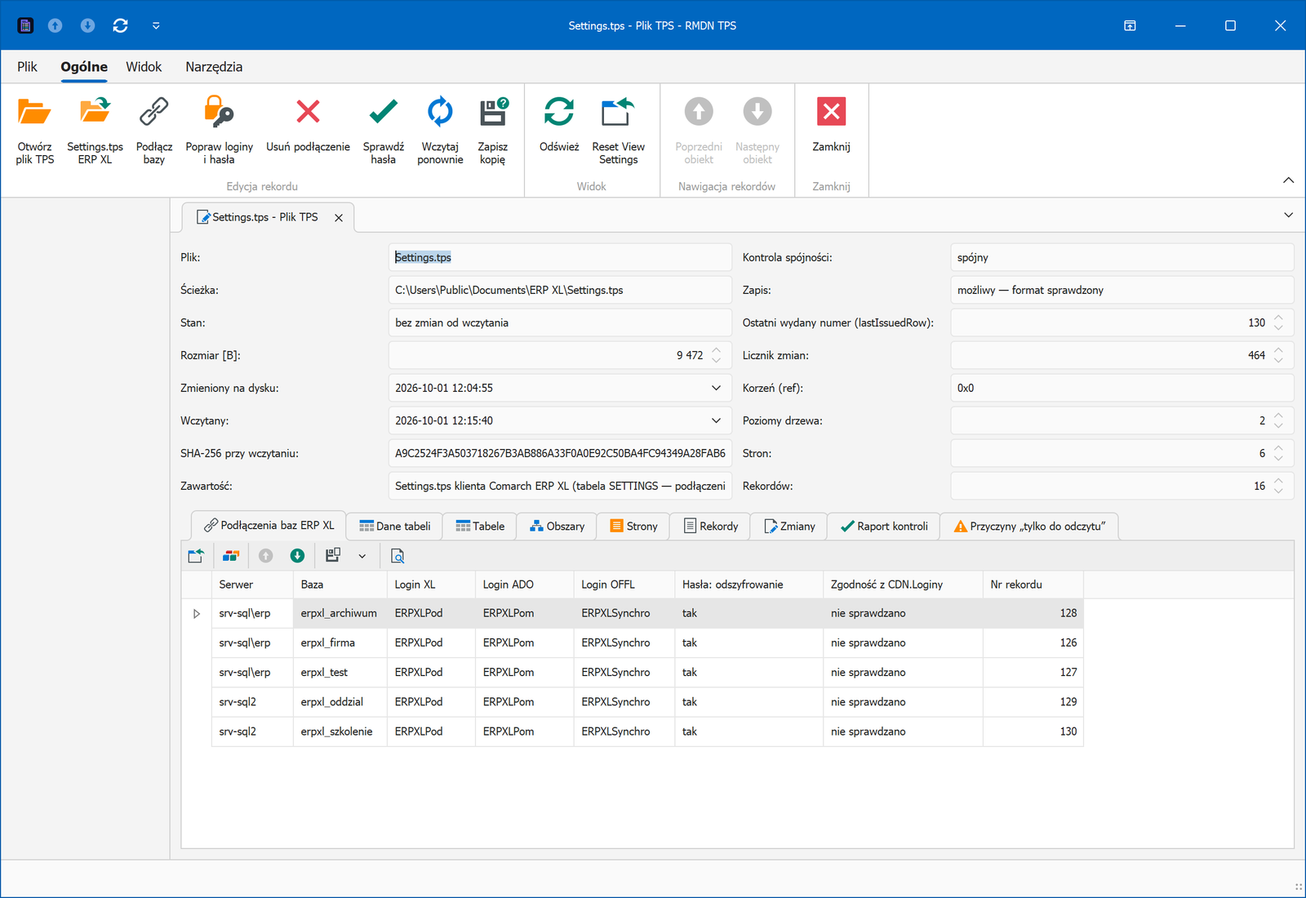This screenshot has width=1306, height=898.
Task: Click the colored blocks icon in grid toolbar
Action: tap(231, 556)
